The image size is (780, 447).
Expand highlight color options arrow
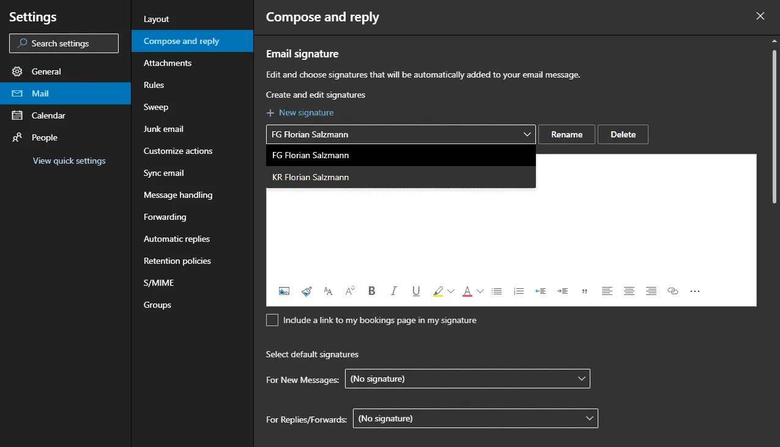[x=451, y=291]
